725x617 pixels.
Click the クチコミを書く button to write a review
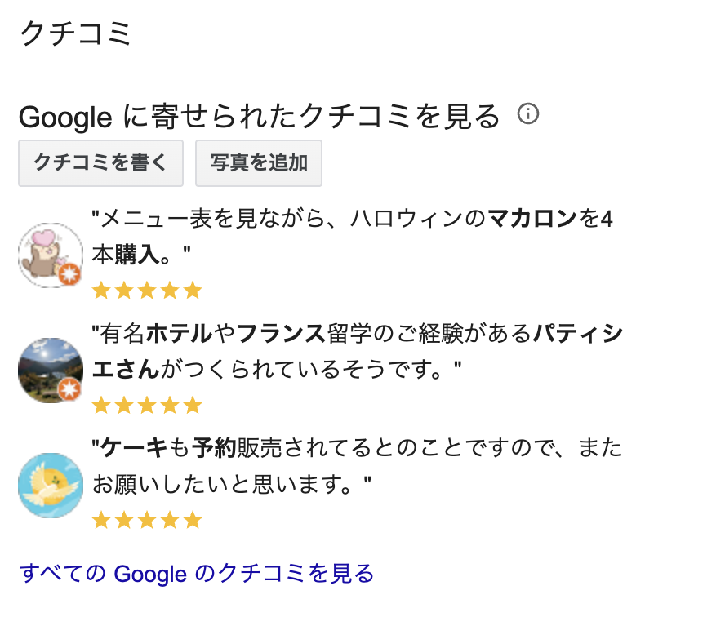pos(100,162)
